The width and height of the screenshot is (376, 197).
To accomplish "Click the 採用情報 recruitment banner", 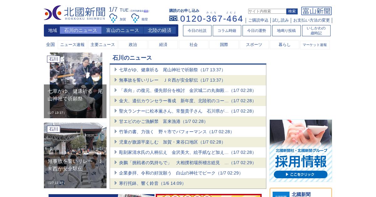I will (301, 151).
